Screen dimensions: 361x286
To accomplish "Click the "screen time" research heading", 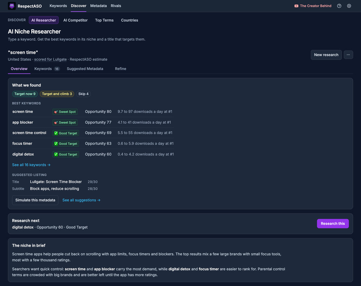I will [x=23, y=52].
